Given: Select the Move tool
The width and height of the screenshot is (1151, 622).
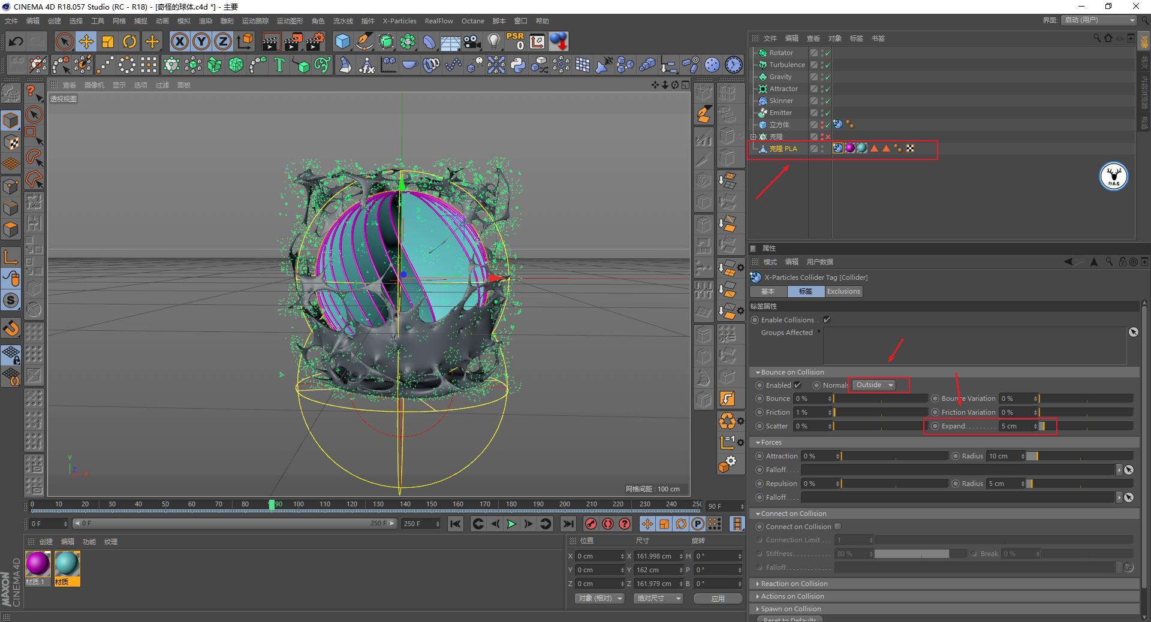Looking at the screenshot, I should click(x=86, y=41).
